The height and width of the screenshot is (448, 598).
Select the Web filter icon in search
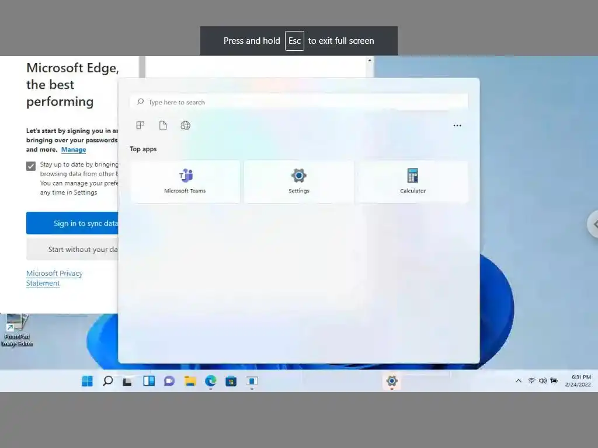point(185,125)
